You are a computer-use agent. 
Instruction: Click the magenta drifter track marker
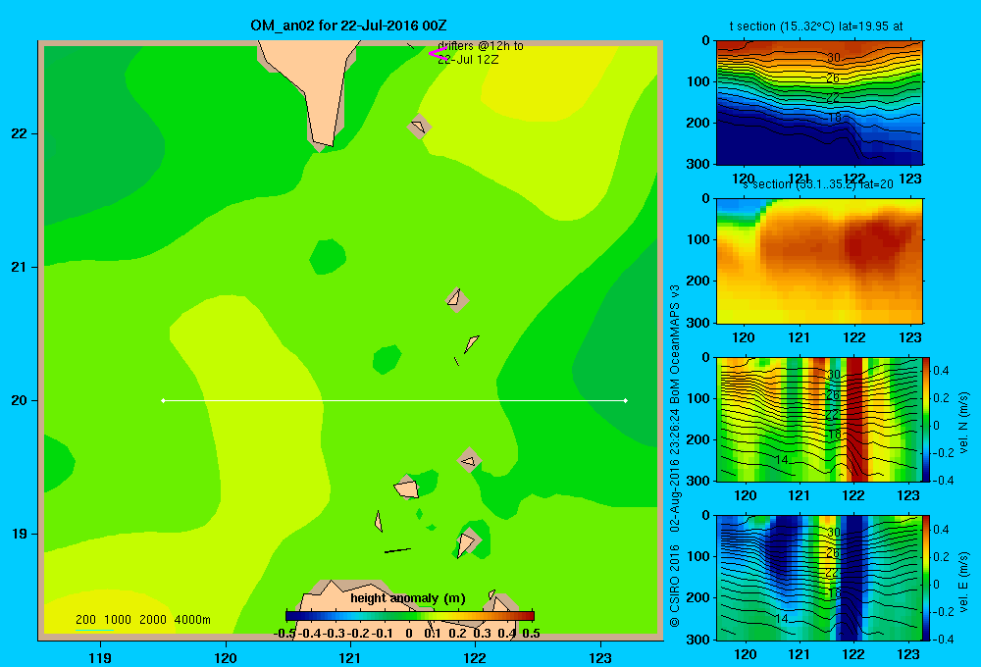pyautogui.click(x=438, y=54)
